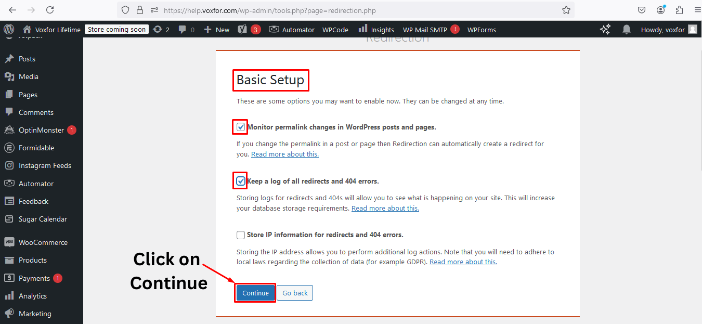Open the Insights menu in admin bar
The height and width of the screenshot is (324, 702).
pos(375,30)
